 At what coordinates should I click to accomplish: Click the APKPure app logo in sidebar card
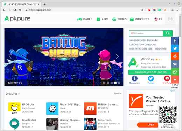coord(133,63)
